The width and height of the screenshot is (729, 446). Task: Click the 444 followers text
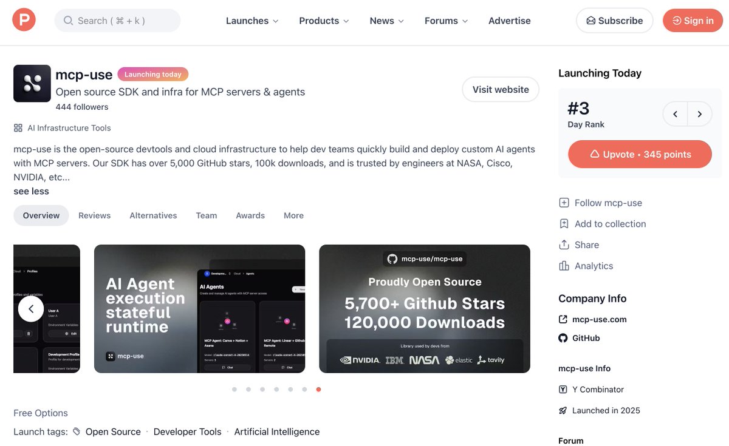[x=82, y=107]
